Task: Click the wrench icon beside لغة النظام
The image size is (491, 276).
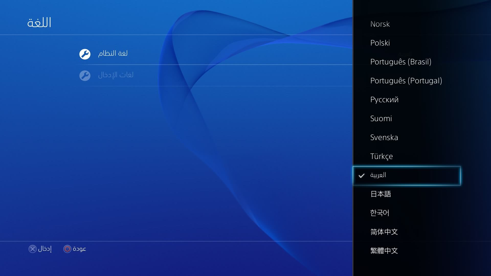Action: (85, 54)
